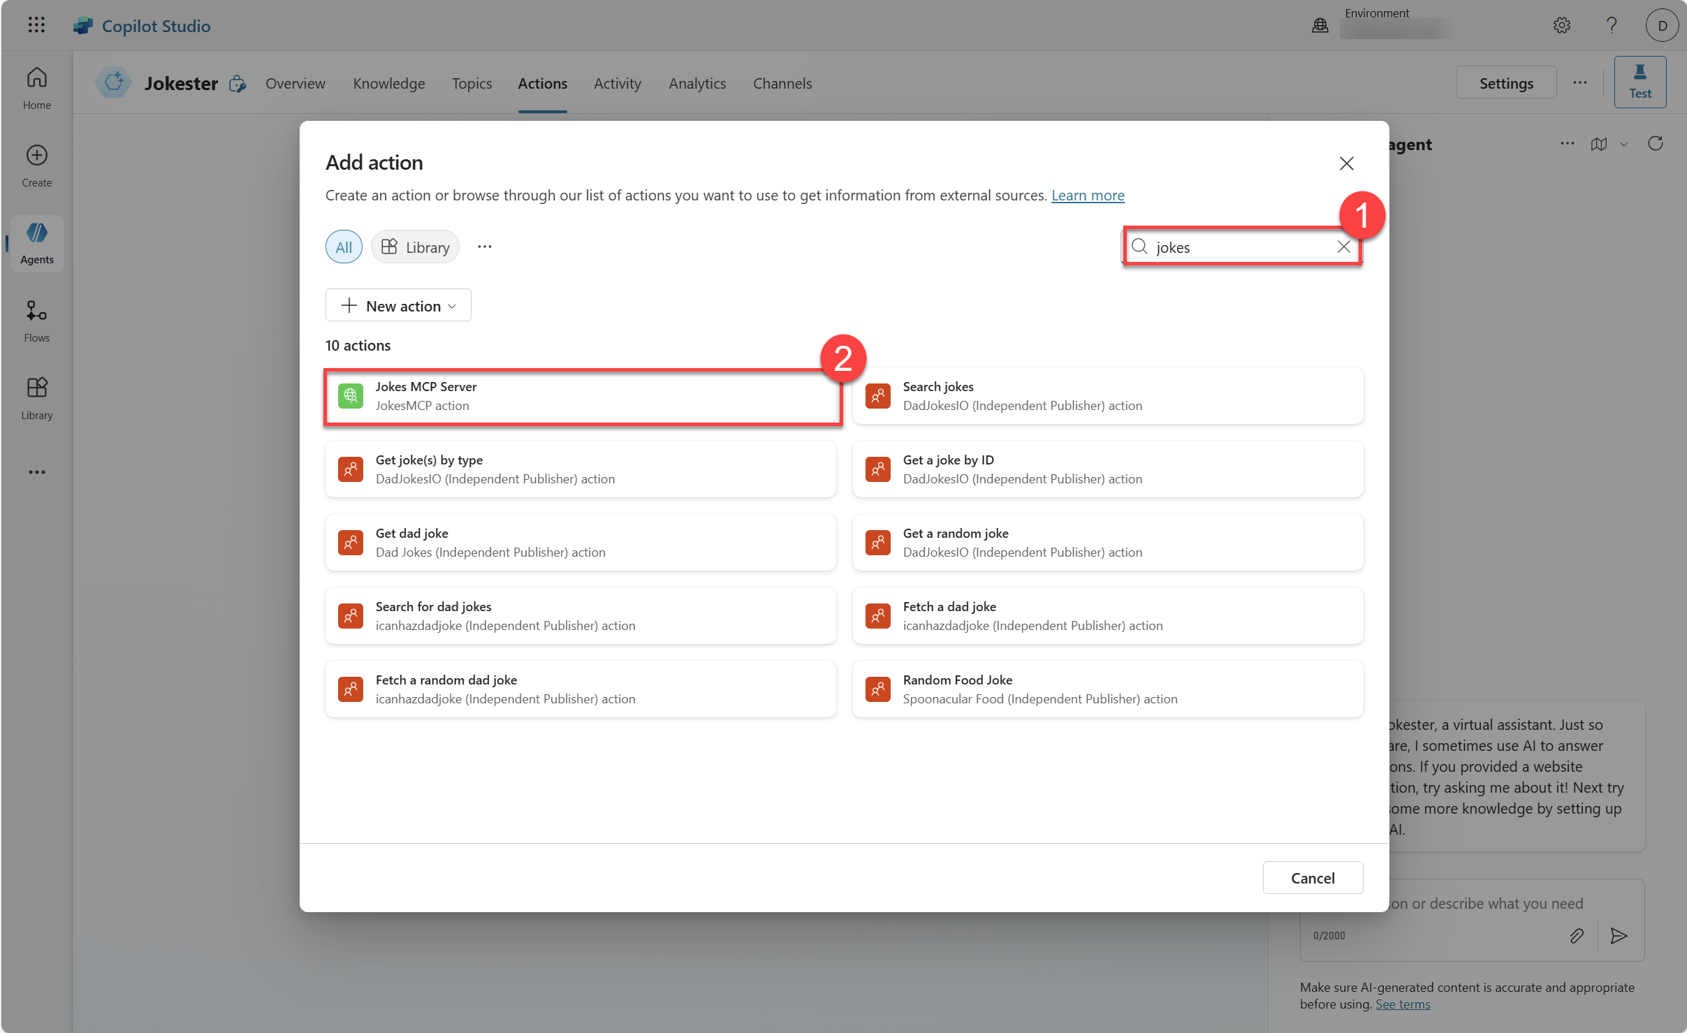Open the help question mark
The height and width of the screenshot is (1033, 1687).
pyautogui.click(x=1611, y=25)
